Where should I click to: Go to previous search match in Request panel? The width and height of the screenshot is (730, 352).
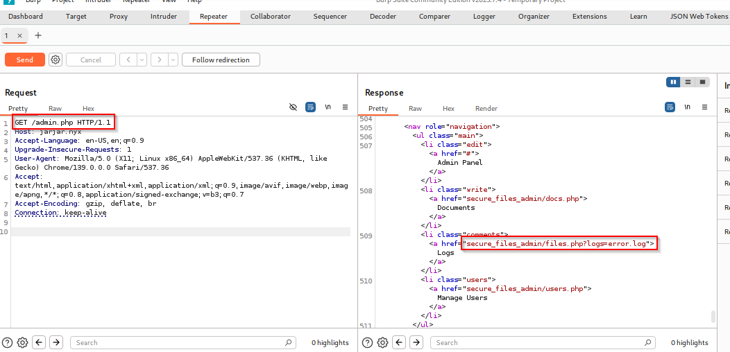click(40, 342)
